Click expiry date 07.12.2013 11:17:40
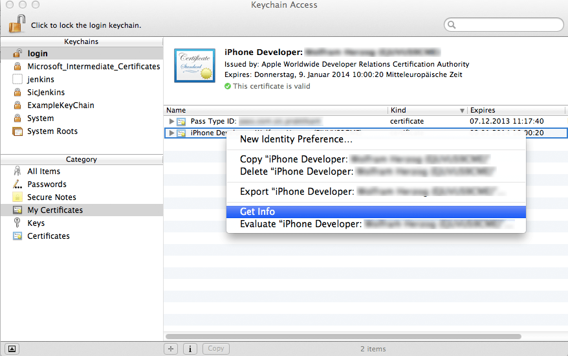 tap(507, 121)
